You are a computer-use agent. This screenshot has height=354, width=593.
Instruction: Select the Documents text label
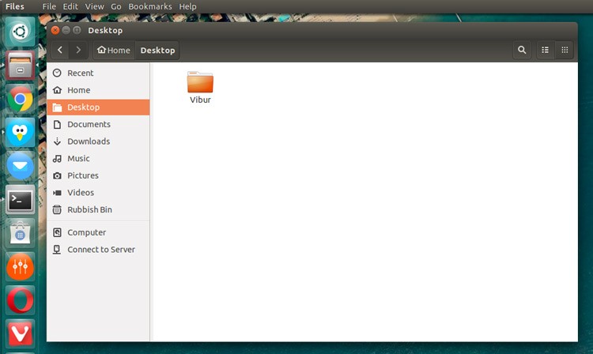(x=89, y=124)
